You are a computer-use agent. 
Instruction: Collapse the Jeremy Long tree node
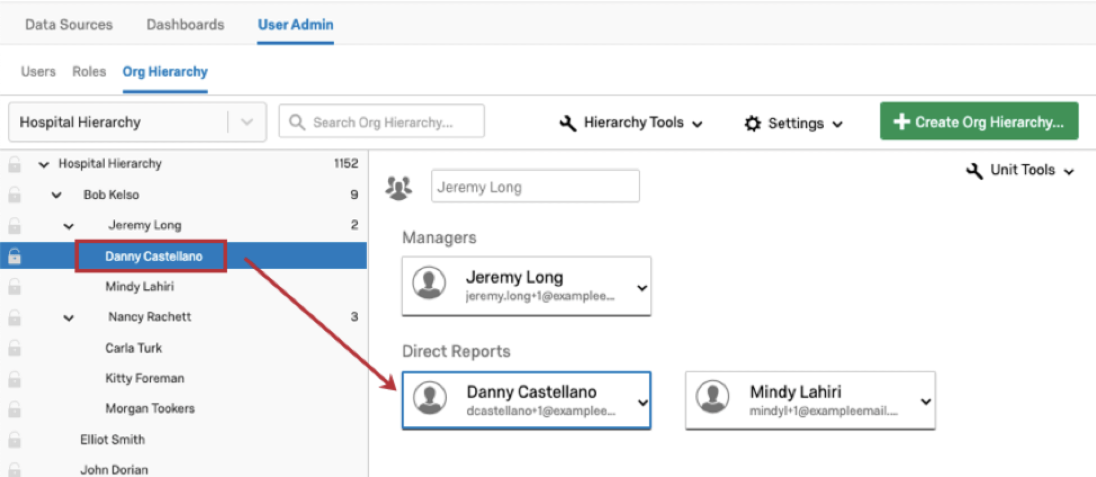click(x=69, y=226)
